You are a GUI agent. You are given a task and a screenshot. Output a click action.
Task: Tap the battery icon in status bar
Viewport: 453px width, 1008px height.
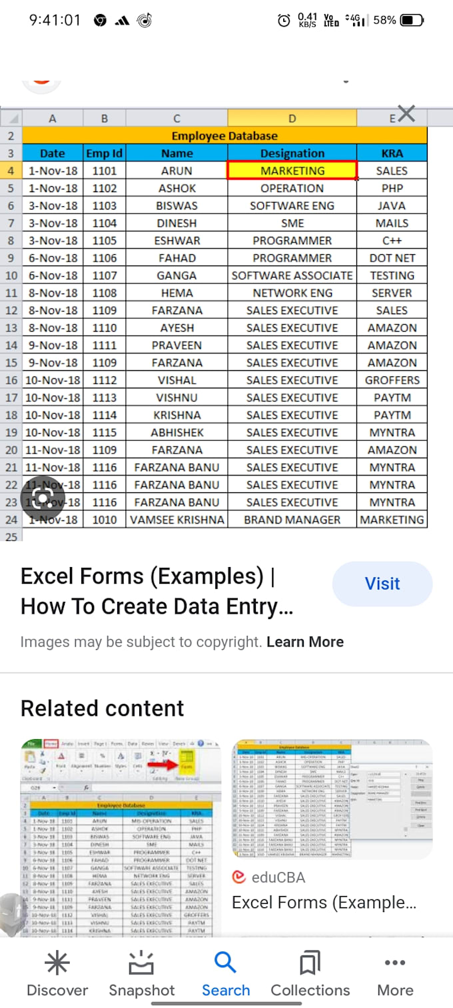412,21
